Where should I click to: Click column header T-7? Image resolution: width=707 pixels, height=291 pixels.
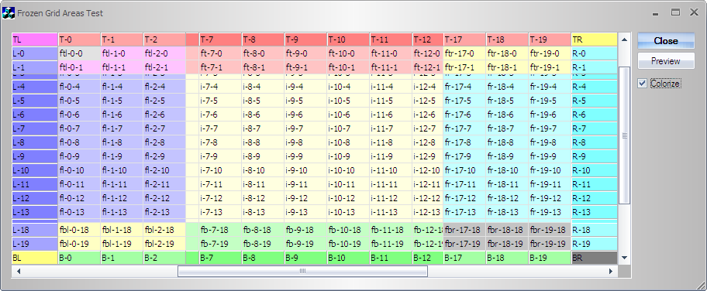coord(220,39)
